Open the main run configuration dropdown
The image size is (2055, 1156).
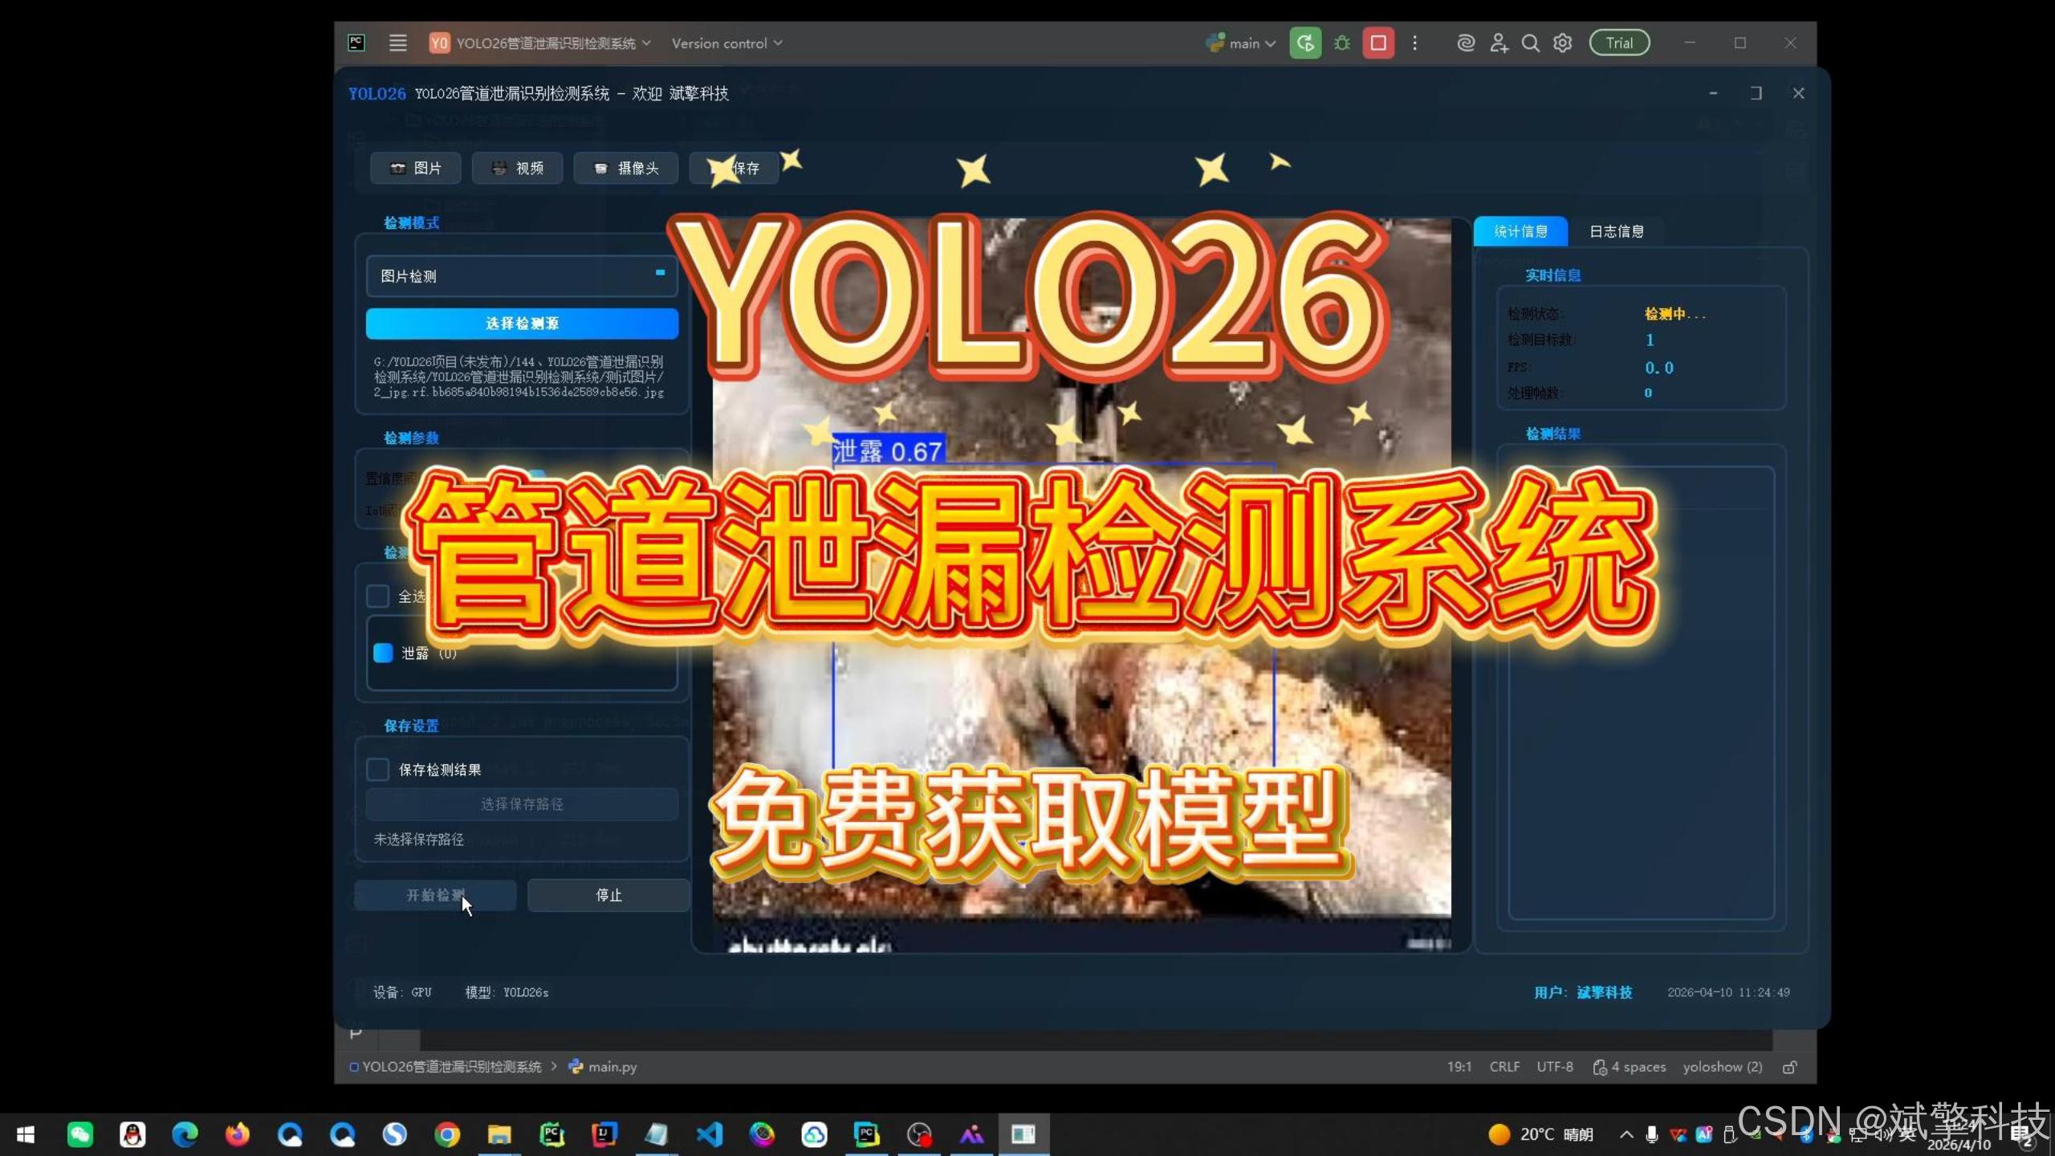1241,43
